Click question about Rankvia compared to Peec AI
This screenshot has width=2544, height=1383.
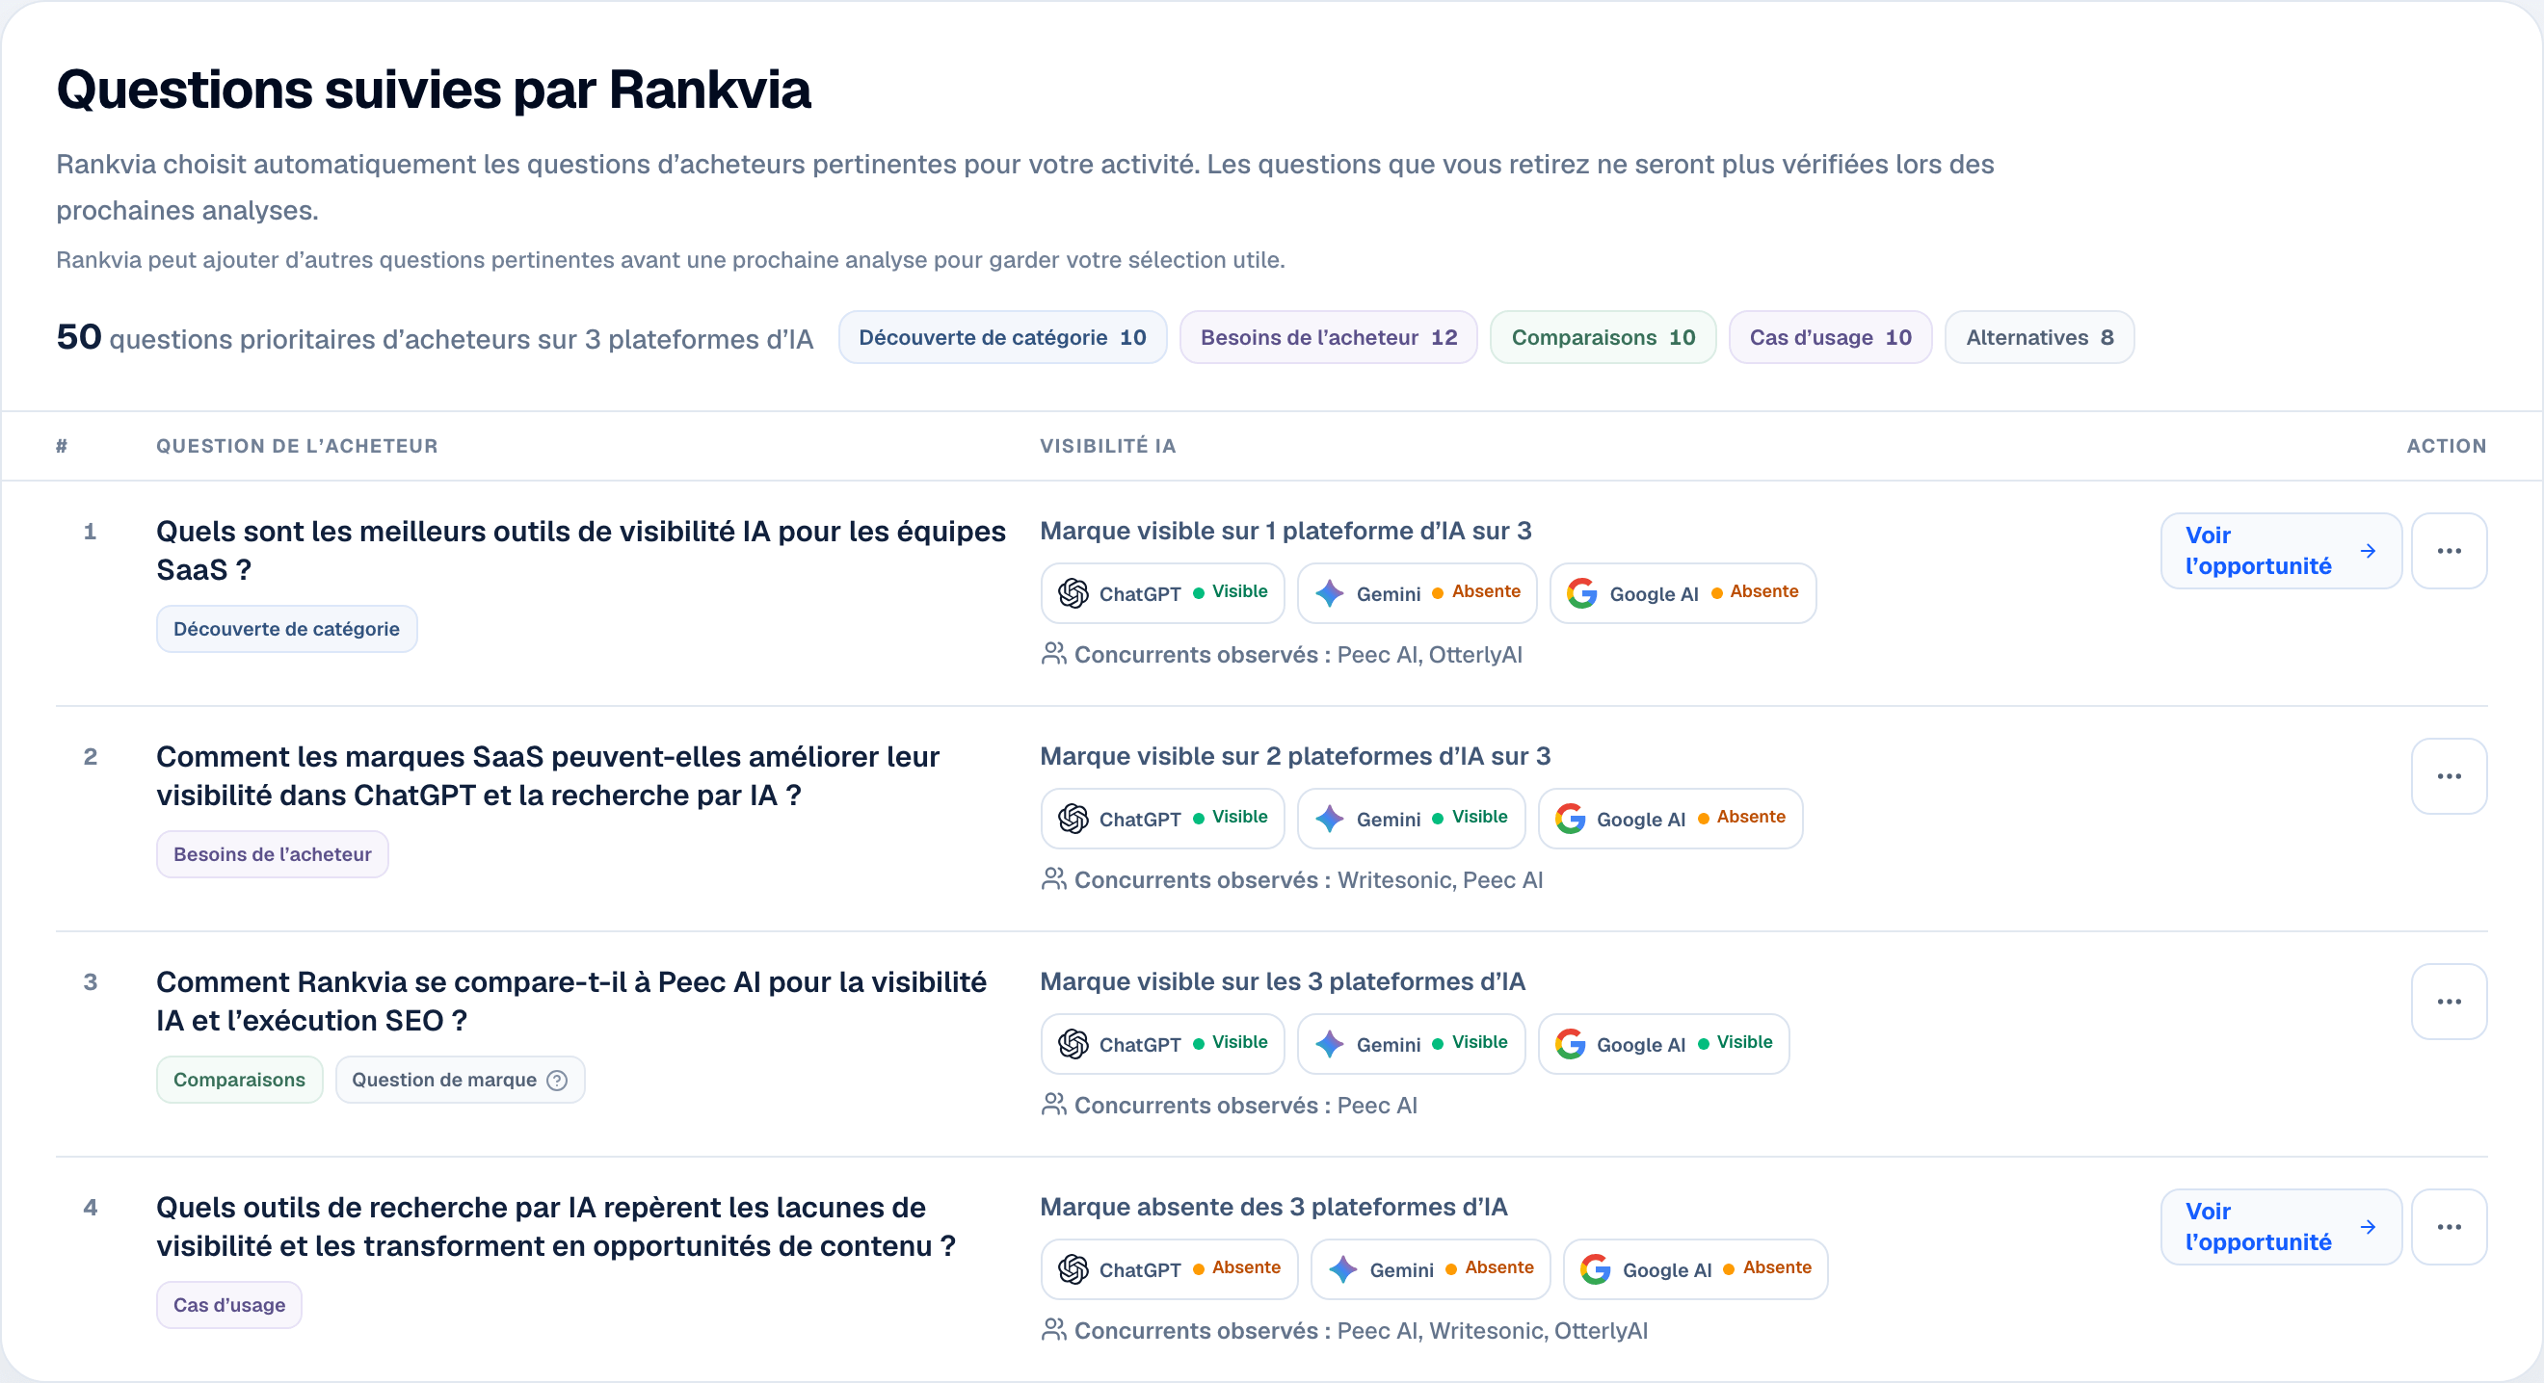click(x=570, y=1000)
